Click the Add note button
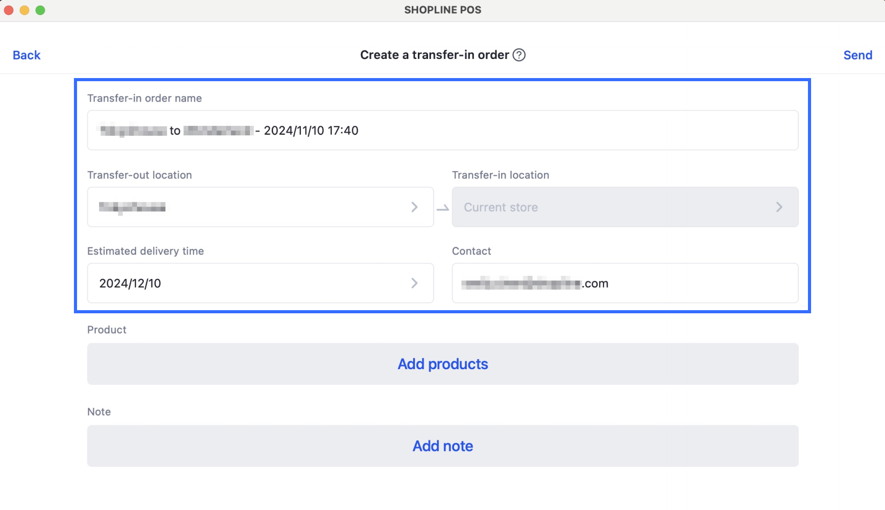The height and width of the screenshot is (510, 885). coord(443,446)
